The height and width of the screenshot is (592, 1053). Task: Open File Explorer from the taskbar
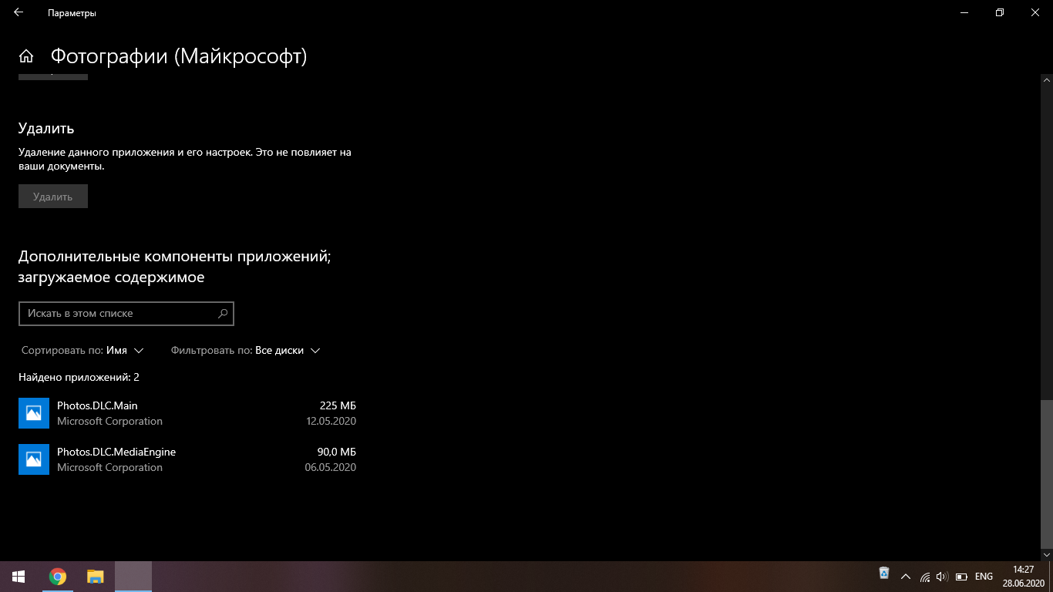coord(95,577)
